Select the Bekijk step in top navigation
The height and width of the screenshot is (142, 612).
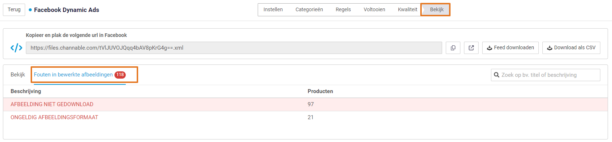point(437,9)
